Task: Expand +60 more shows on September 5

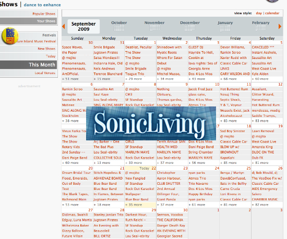Action: click(260, 79)
